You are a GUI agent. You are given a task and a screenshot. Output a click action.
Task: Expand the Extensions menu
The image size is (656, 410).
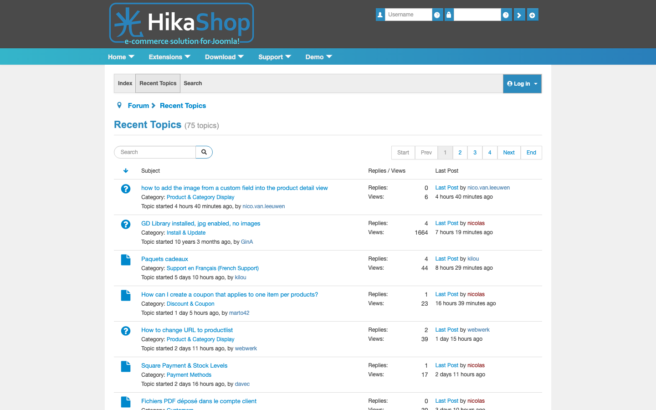169,57
